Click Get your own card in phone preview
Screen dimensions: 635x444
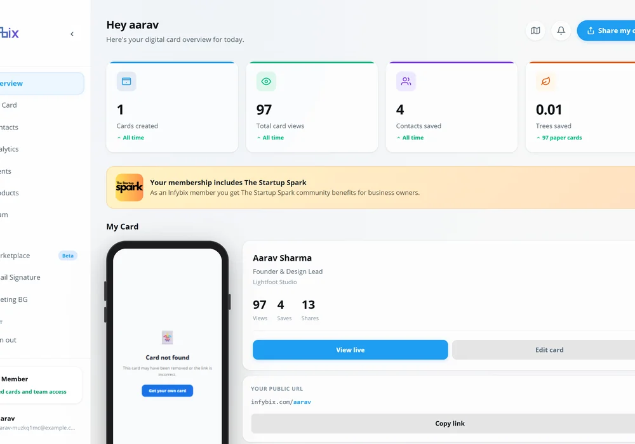pyautogui.click(x=167, y=391)
